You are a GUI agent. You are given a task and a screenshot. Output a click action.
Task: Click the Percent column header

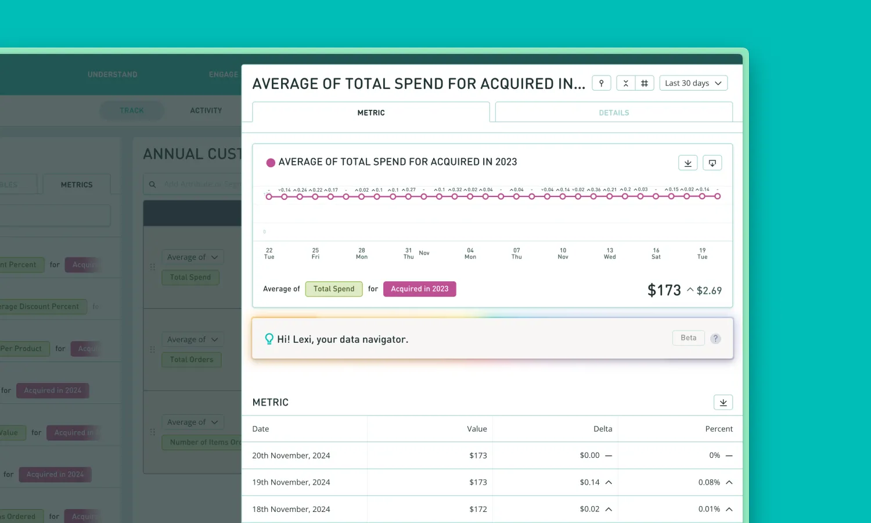719,429
